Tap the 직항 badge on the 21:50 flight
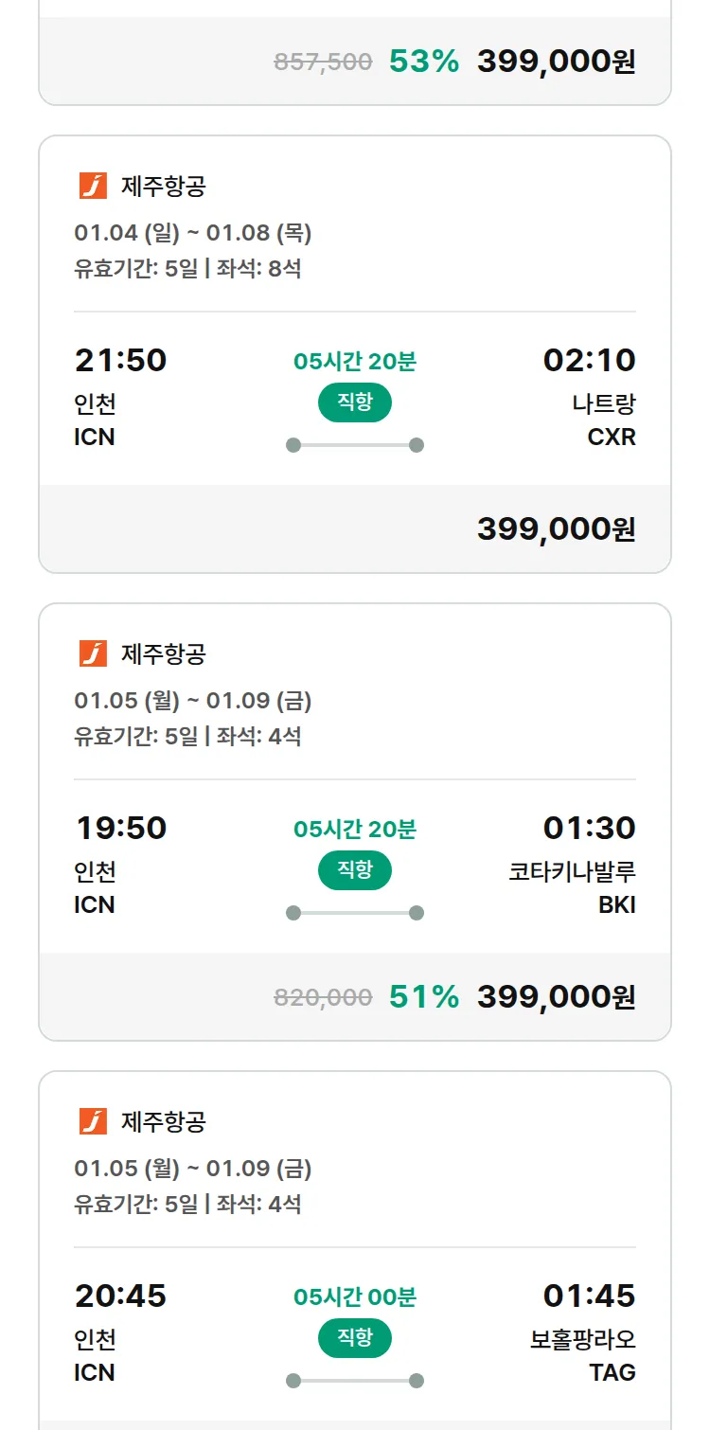The width and height of the screenshot is (710, 1430). tap(354, 402)
